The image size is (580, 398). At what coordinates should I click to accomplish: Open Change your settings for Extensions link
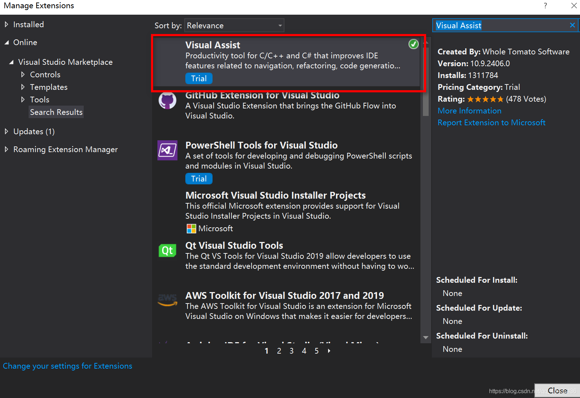pyautogui.click(x=68, y=366)
